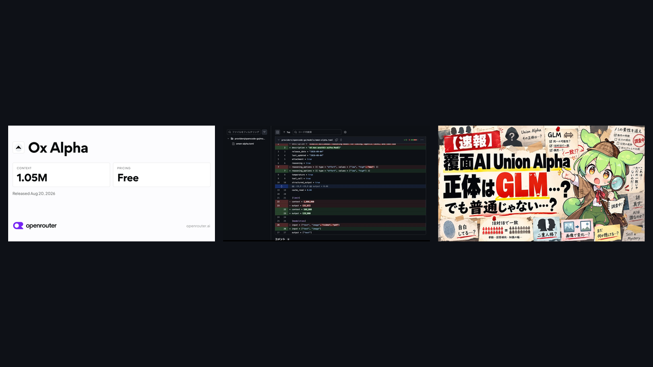Click the 'structured_output = true' line

(x=350, y=182)
